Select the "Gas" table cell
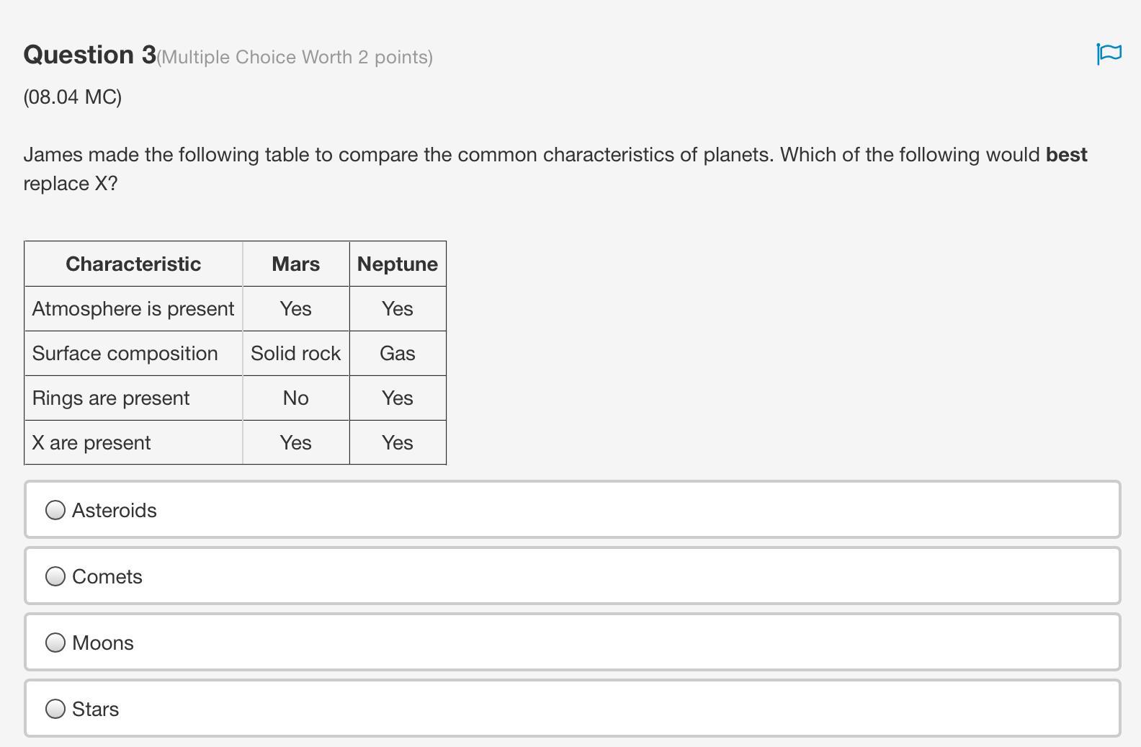The width and height of the screenshot is (1141, 747). click(398, 353)
